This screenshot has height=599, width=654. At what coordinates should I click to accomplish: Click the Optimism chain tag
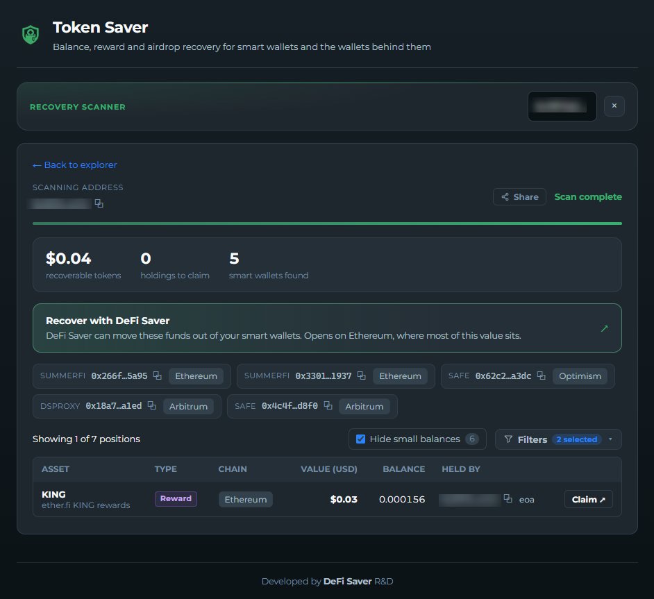coord(580,376)
